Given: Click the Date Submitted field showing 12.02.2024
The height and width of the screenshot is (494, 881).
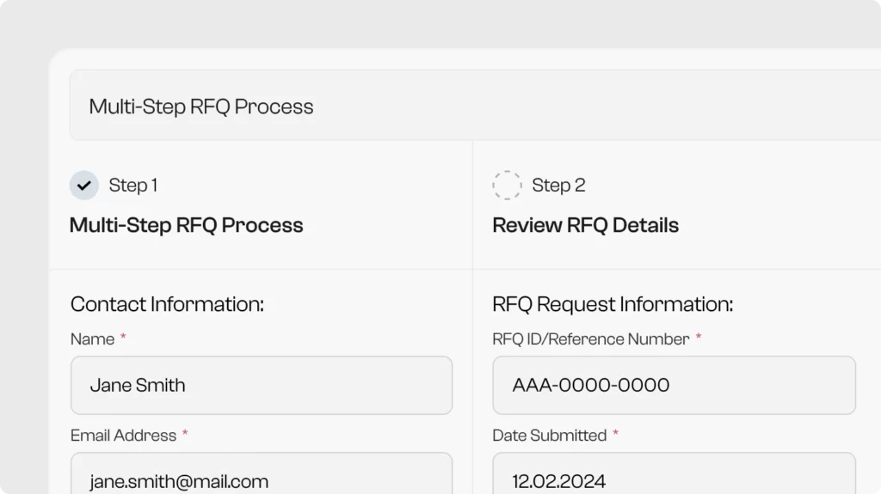Looking at the screenshot, I should pos(674,477).
